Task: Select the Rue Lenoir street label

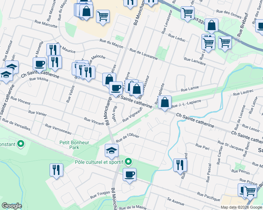Action: click(251, 128)
